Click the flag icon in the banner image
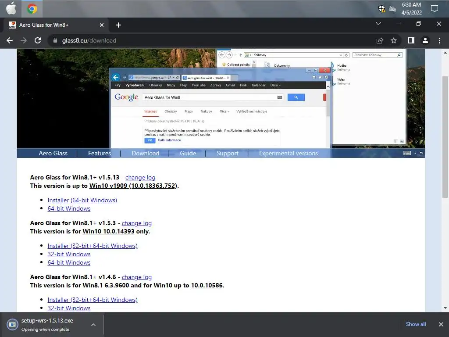Image resolution: width=449 pixels, height=337 pixels. point(421,153)
